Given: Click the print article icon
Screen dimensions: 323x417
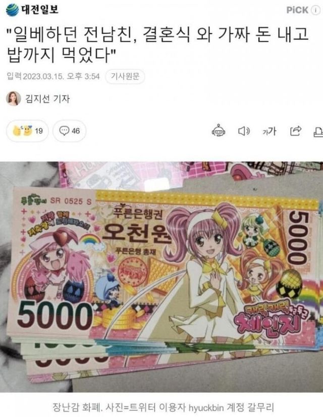Looking at the screenshot, I should pos(318,132).
